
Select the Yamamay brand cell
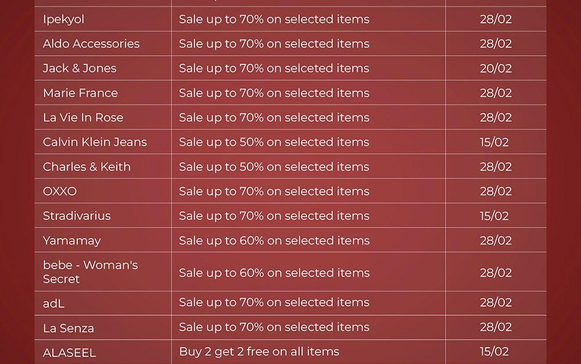tap(71, 240)
